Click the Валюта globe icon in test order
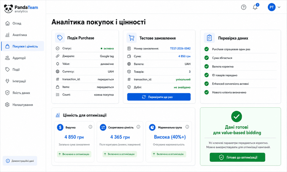The image size is (287, 172). point(129,64)
